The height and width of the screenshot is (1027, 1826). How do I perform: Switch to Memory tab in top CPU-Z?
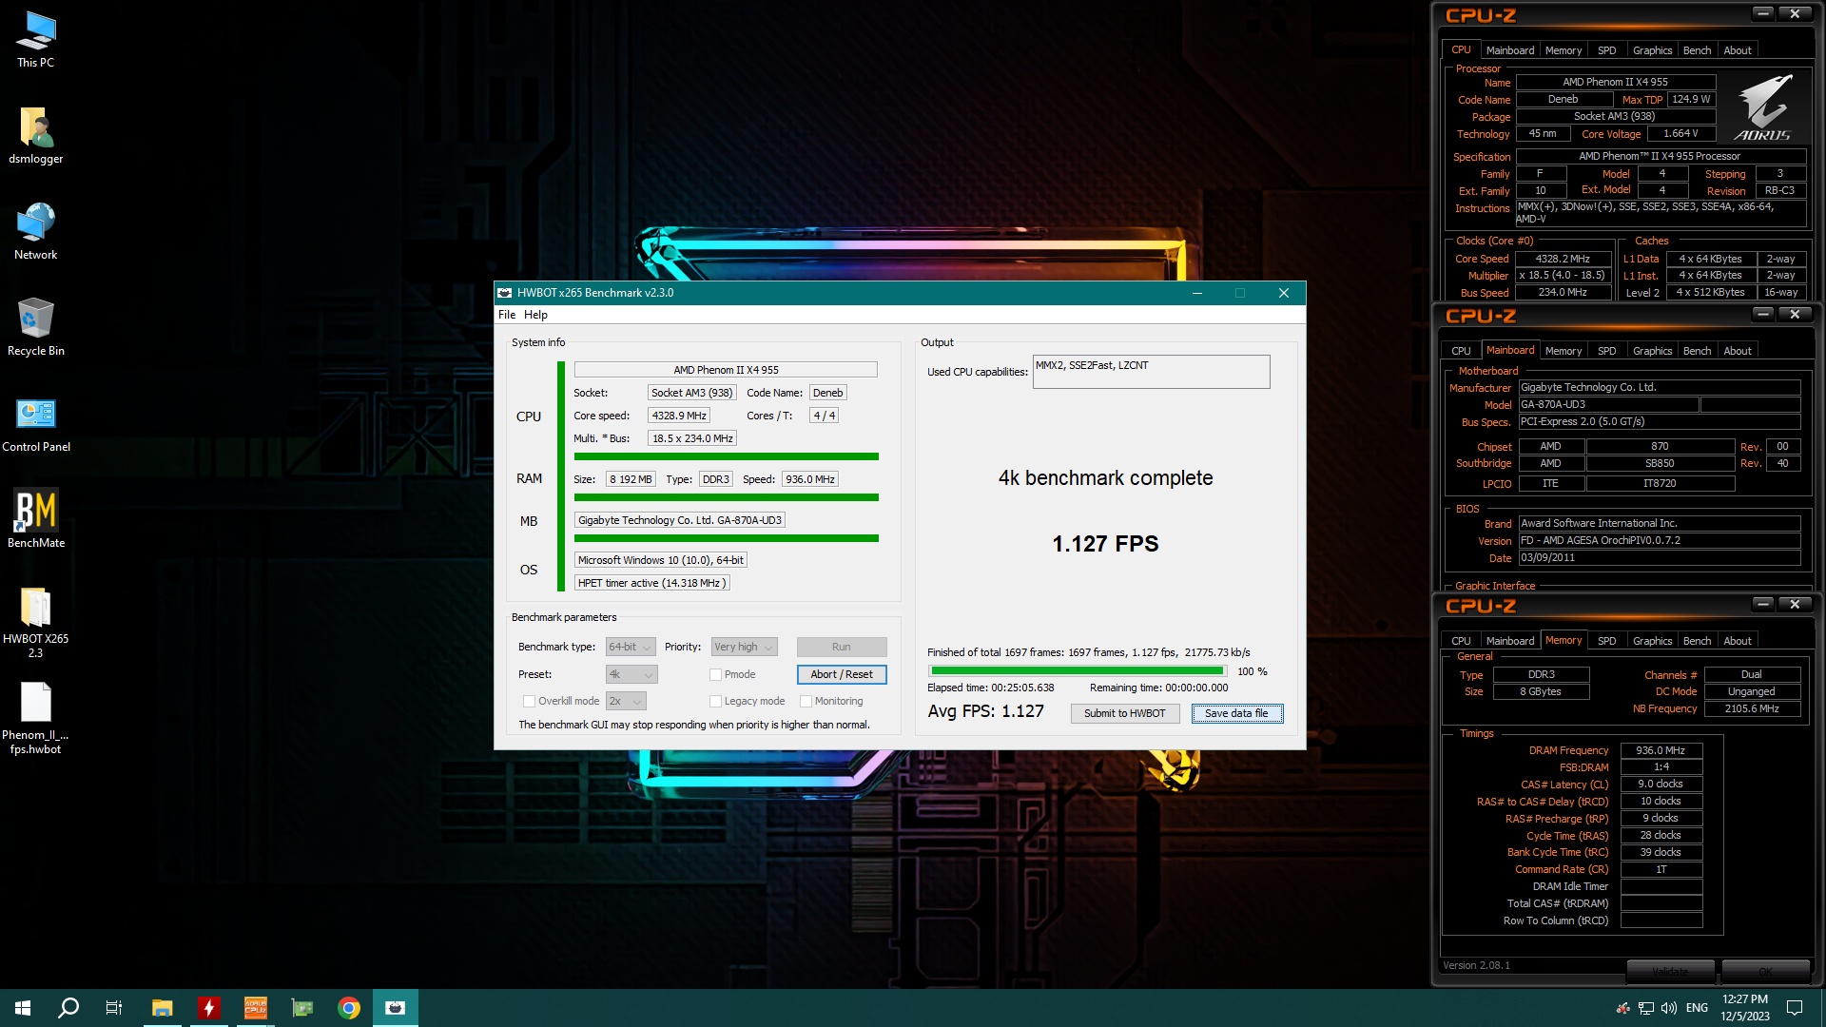(1563, 50)
